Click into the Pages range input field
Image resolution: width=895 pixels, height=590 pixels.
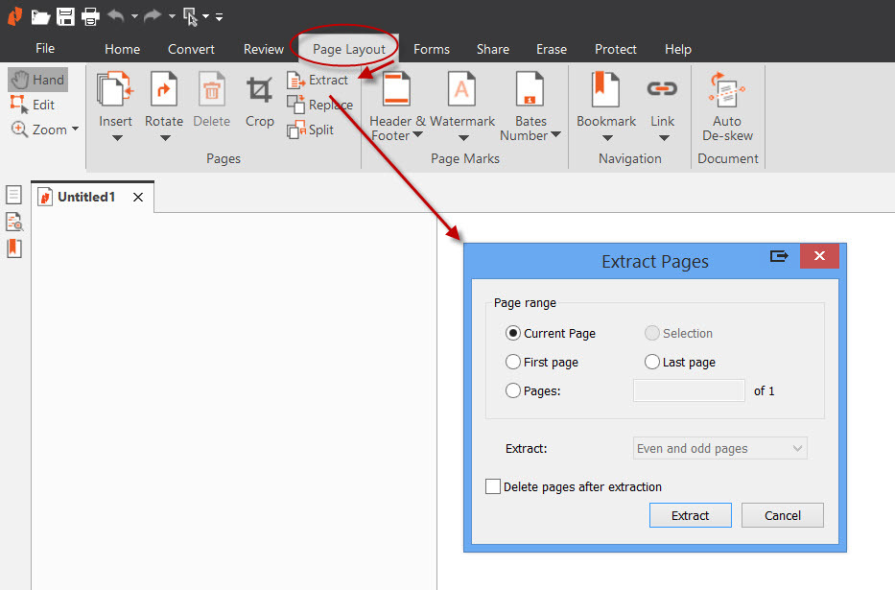click(688, 390)
